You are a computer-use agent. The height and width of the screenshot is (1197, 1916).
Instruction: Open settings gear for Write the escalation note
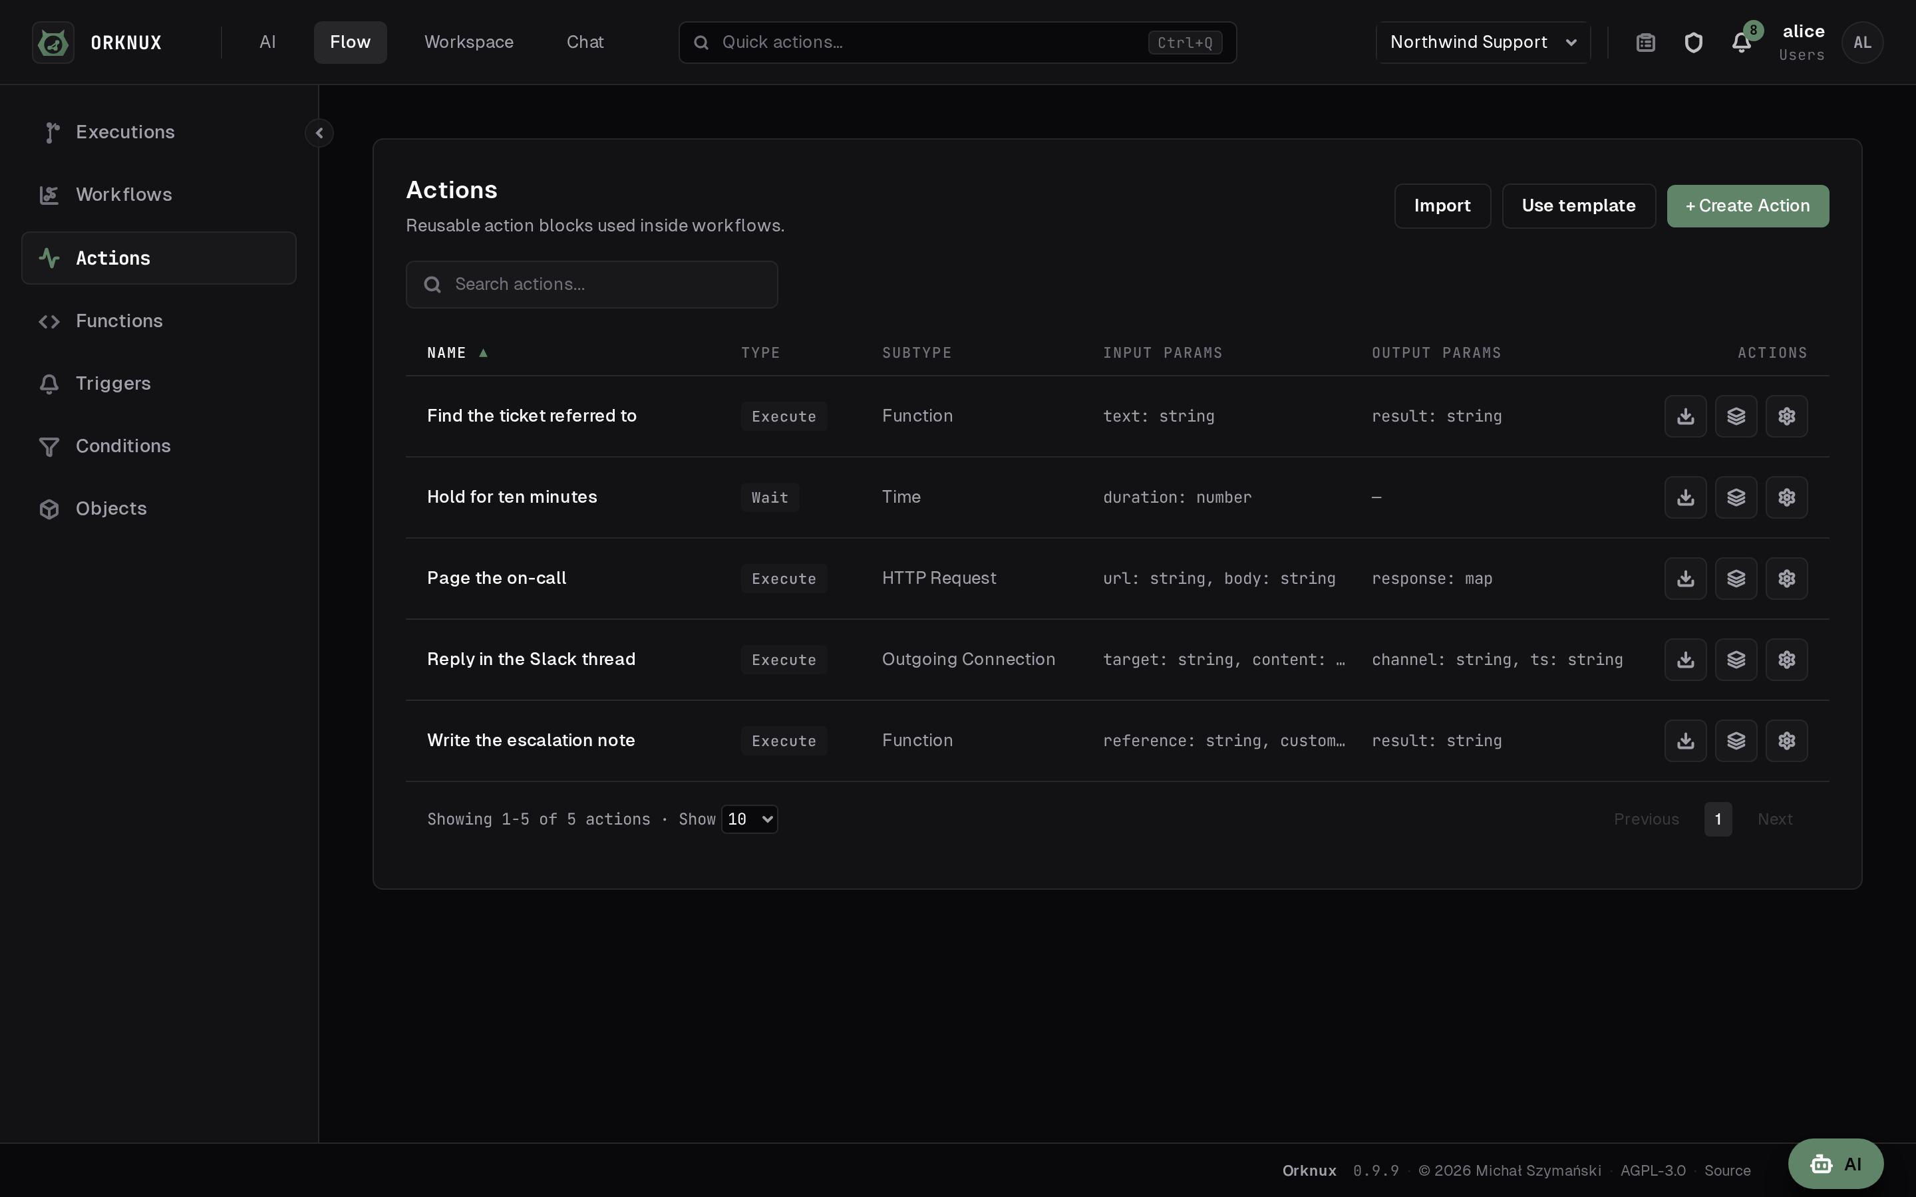coord(1787,741)
